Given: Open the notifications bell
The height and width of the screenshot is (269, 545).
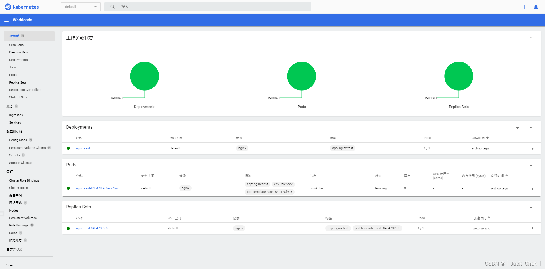Looking at the screenshot, I should (536, 7).
